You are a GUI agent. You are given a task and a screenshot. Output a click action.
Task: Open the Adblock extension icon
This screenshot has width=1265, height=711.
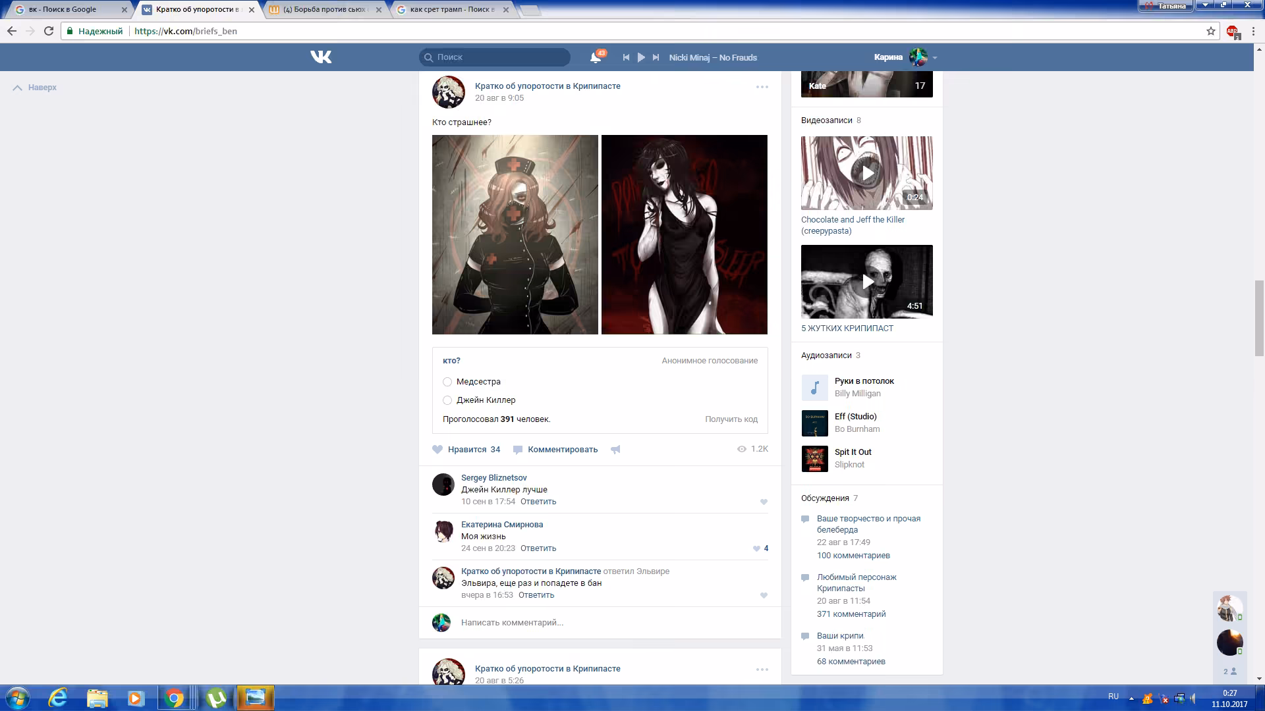1233,31
